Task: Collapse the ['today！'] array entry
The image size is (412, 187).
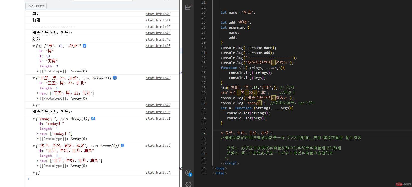Action: pos(34,119)
